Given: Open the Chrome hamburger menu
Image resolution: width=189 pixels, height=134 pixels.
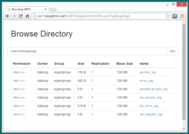Looking at the screenshot, I should pos(182,16).
